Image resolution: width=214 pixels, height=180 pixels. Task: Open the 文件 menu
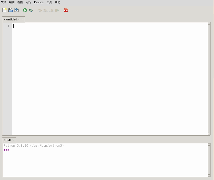click(x=3, y=2)
